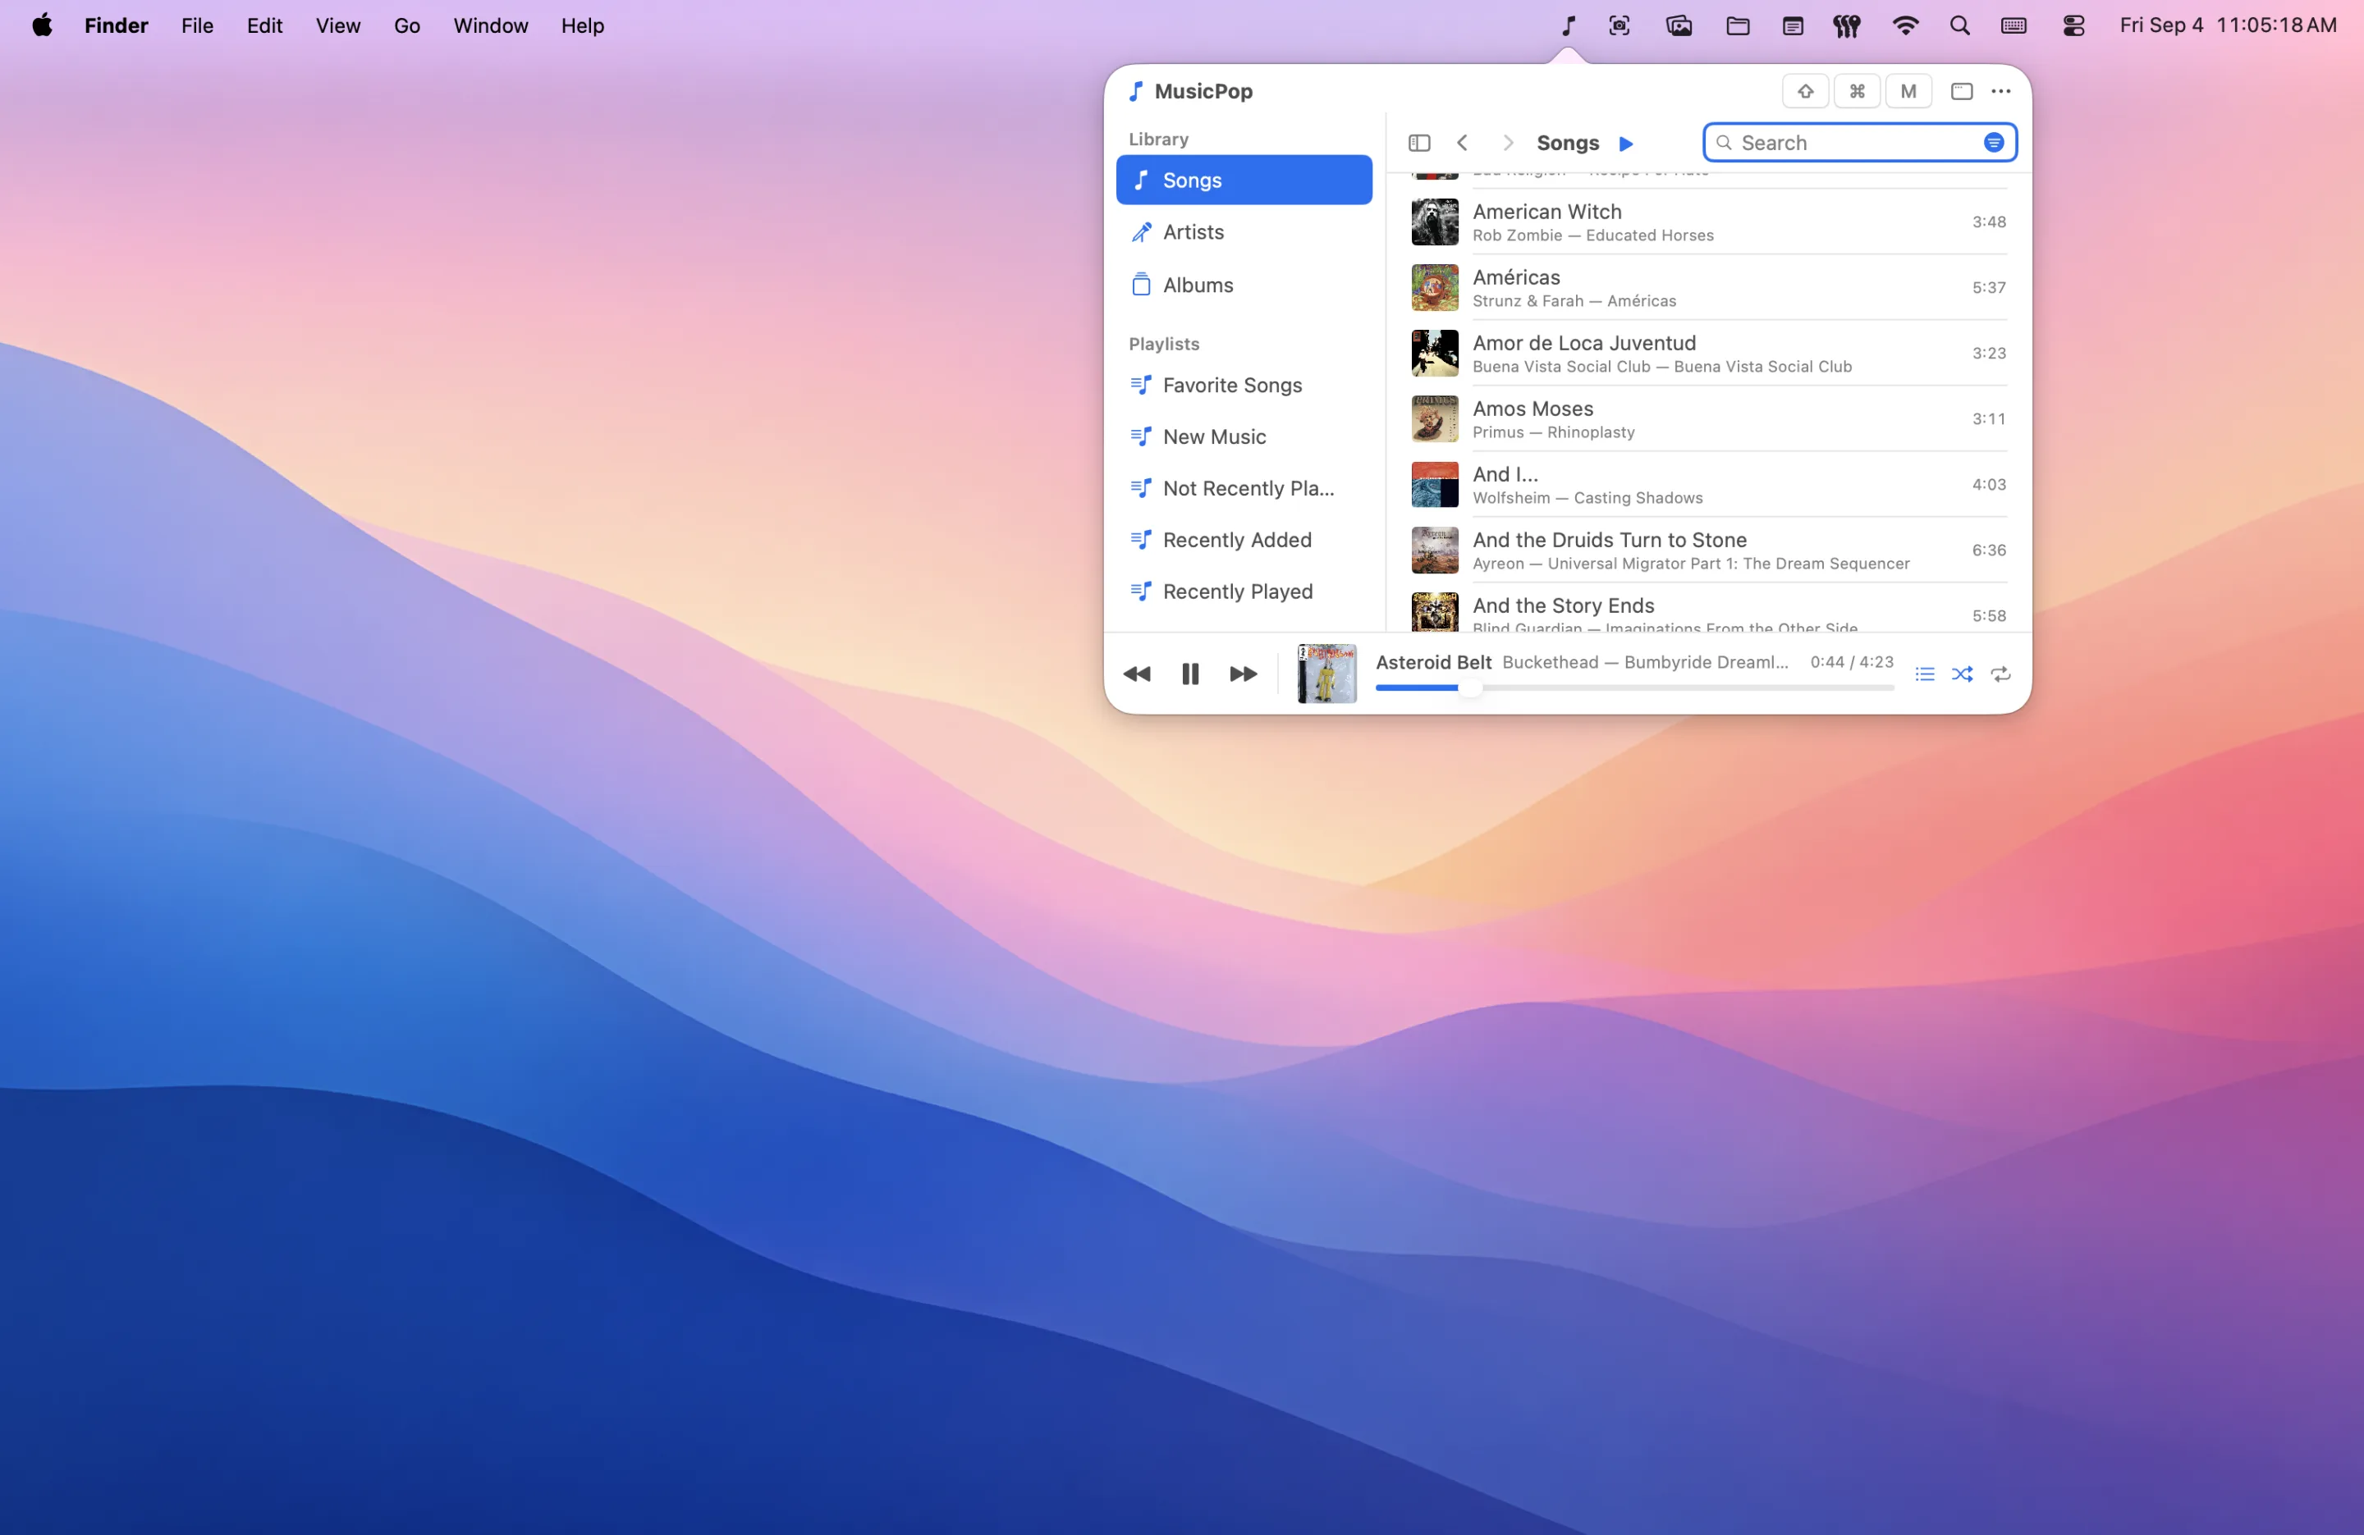The width and height of the screenshot is (2364, 1535).
Task: Select the song And the Story Ends
Action: (x=1564, y=605)
